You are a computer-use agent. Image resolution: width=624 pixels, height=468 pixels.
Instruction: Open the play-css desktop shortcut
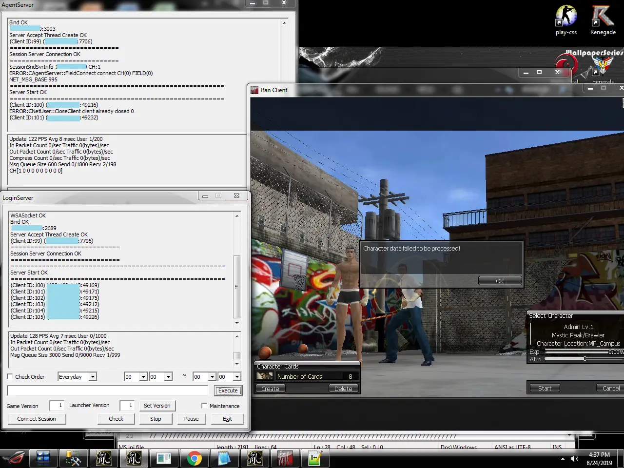pyautogui.click(x=566, y=20)
